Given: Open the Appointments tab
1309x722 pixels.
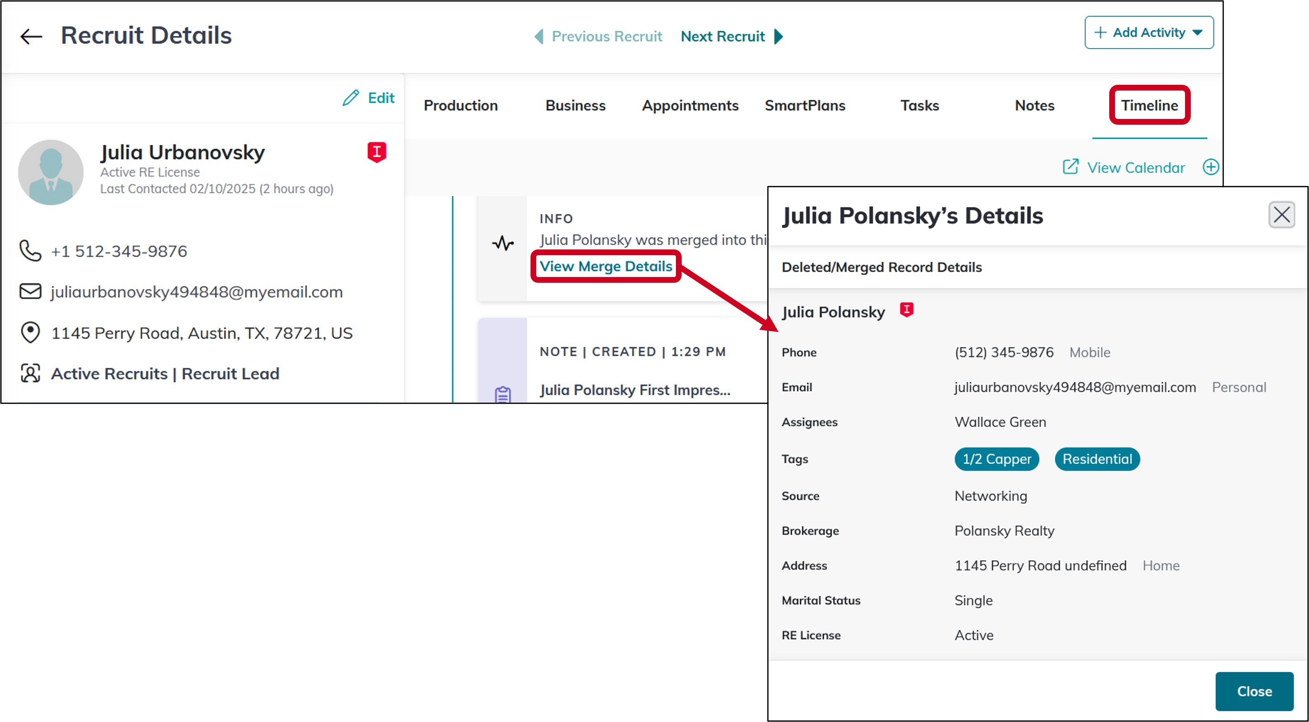Looking at the screenshot, I should pos(690,105).
